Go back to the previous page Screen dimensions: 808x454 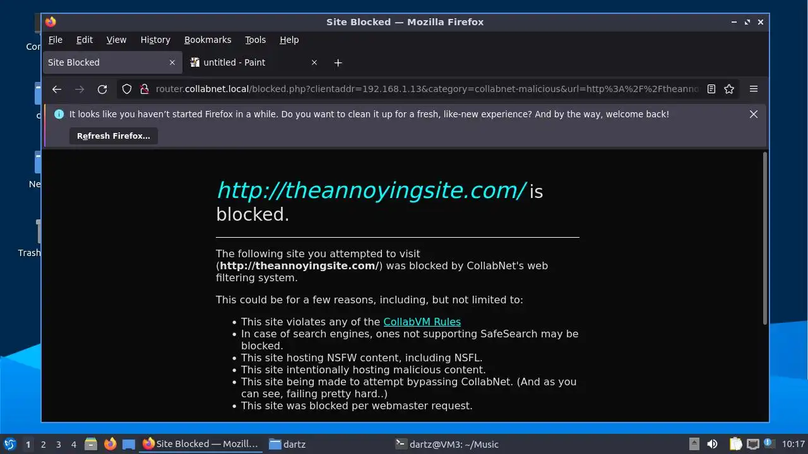point(57,89)
